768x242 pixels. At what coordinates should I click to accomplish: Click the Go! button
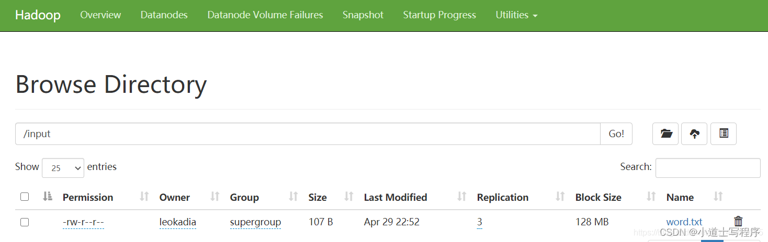coord(616,134)
